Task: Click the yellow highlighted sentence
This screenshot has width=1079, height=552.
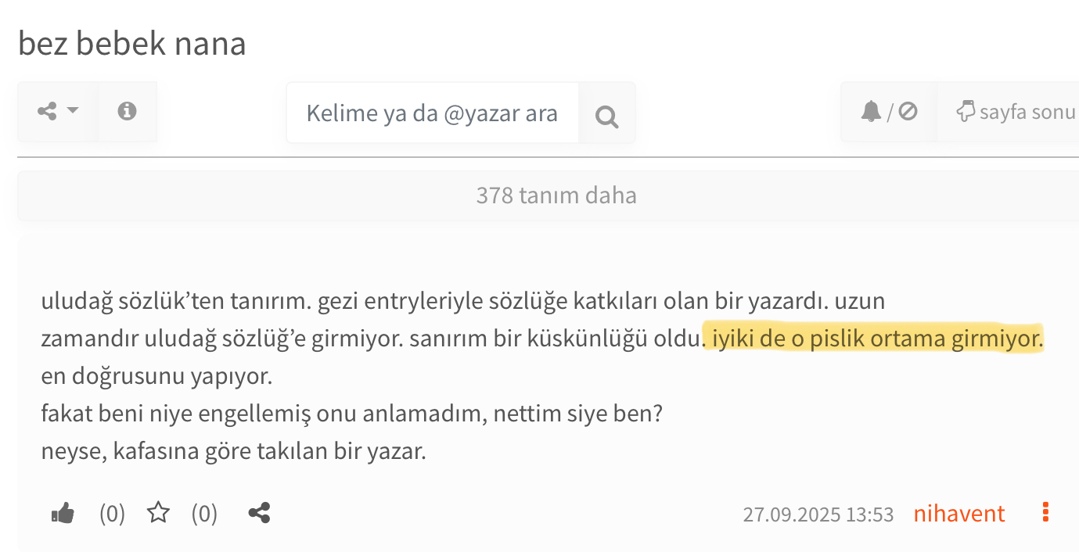Action: point(876,339)
